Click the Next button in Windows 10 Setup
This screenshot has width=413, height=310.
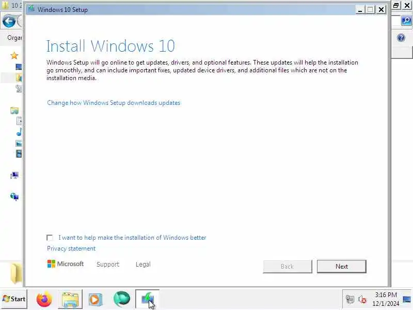[x=341, y=267]
